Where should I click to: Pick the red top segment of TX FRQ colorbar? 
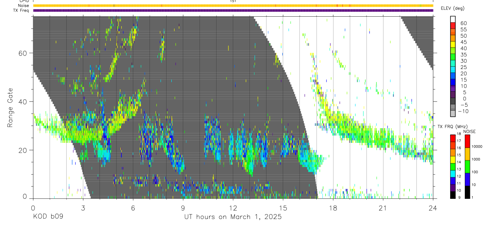453,138
